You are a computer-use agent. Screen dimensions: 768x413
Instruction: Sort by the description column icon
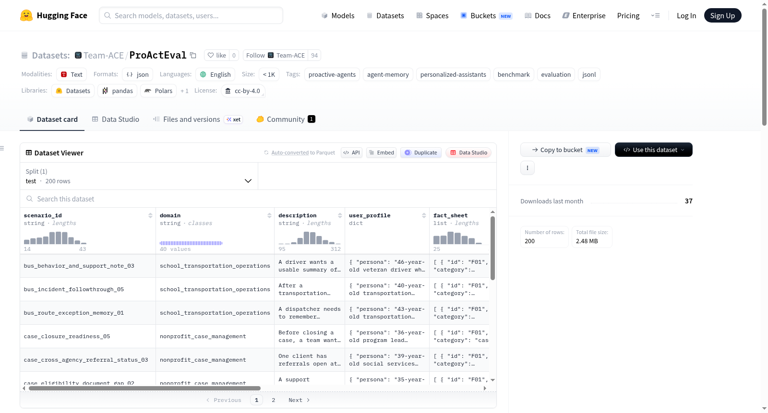coord(340,215)
